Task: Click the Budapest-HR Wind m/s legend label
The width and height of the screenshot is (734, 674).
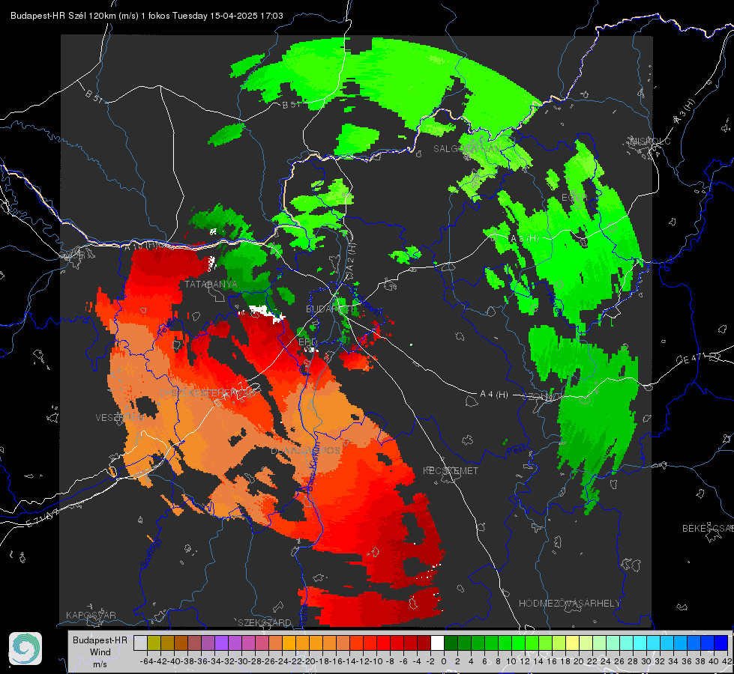Action: click(100, 652)
